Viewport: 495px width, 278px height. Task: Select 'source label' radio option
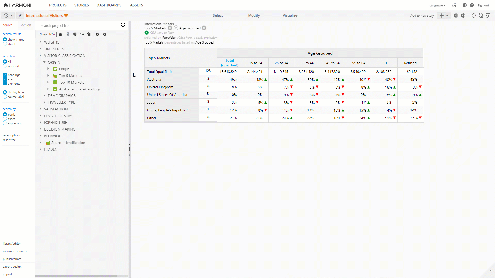click(5, 97)
